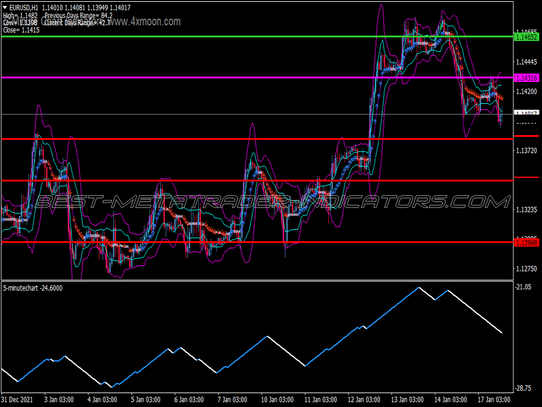Click the 13 Jan 03:00 time label
Screen dimensions: 542x407
point(407,399)
